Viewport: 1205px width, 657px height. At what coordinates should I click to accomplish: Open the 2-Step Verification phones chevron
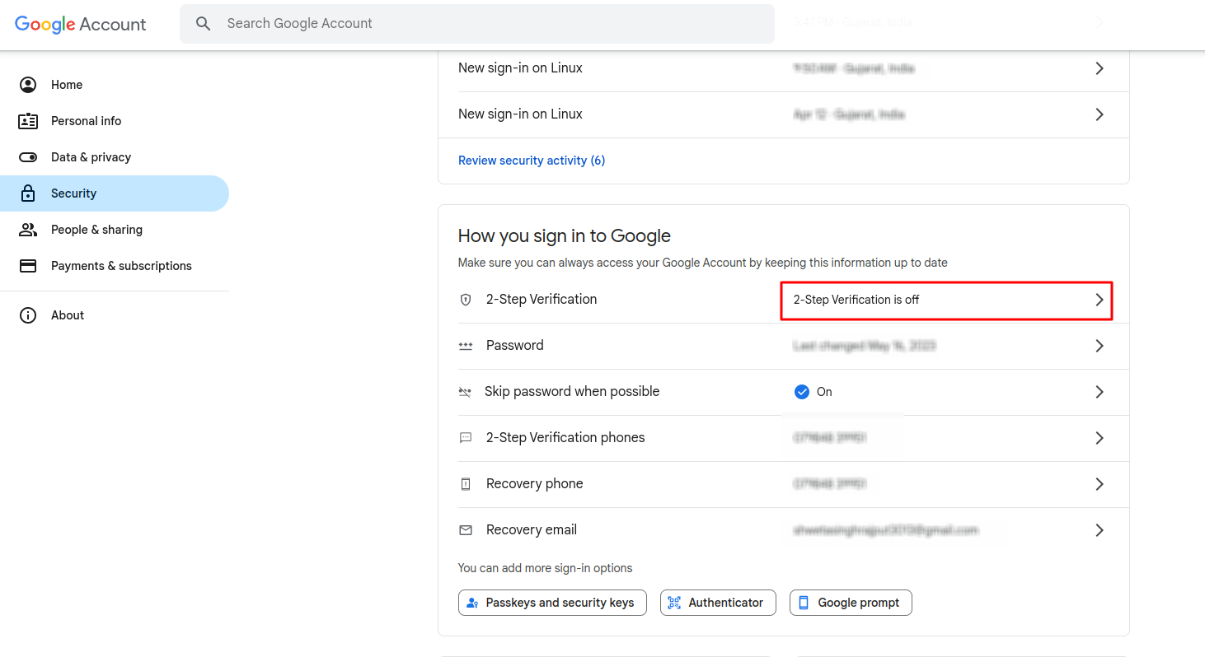1099,438
